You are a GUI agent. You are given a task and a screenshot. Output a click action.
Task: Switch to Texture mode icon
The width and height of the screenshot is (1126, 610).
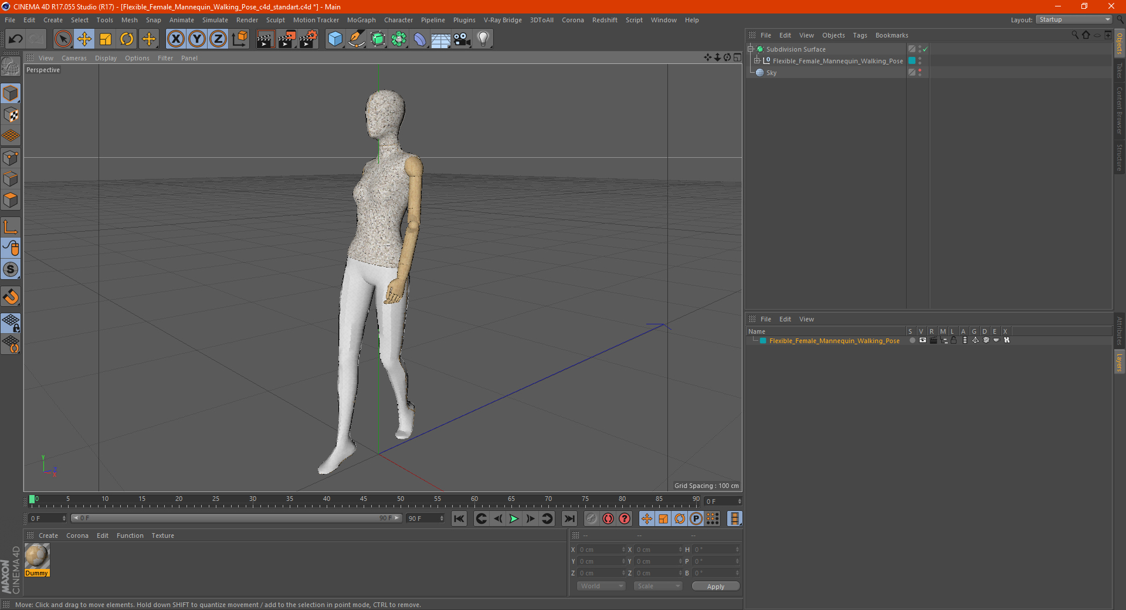pyautogui.click(x=11, y=115)
